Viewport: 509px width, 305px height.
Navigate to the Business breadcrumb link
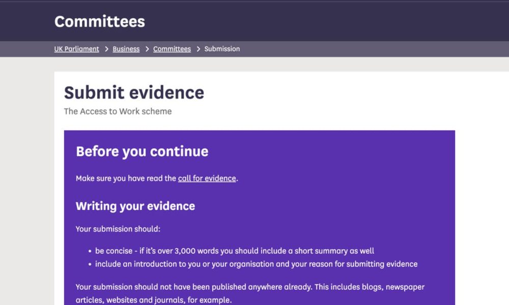pyautogui.click(x=126, y=49)
